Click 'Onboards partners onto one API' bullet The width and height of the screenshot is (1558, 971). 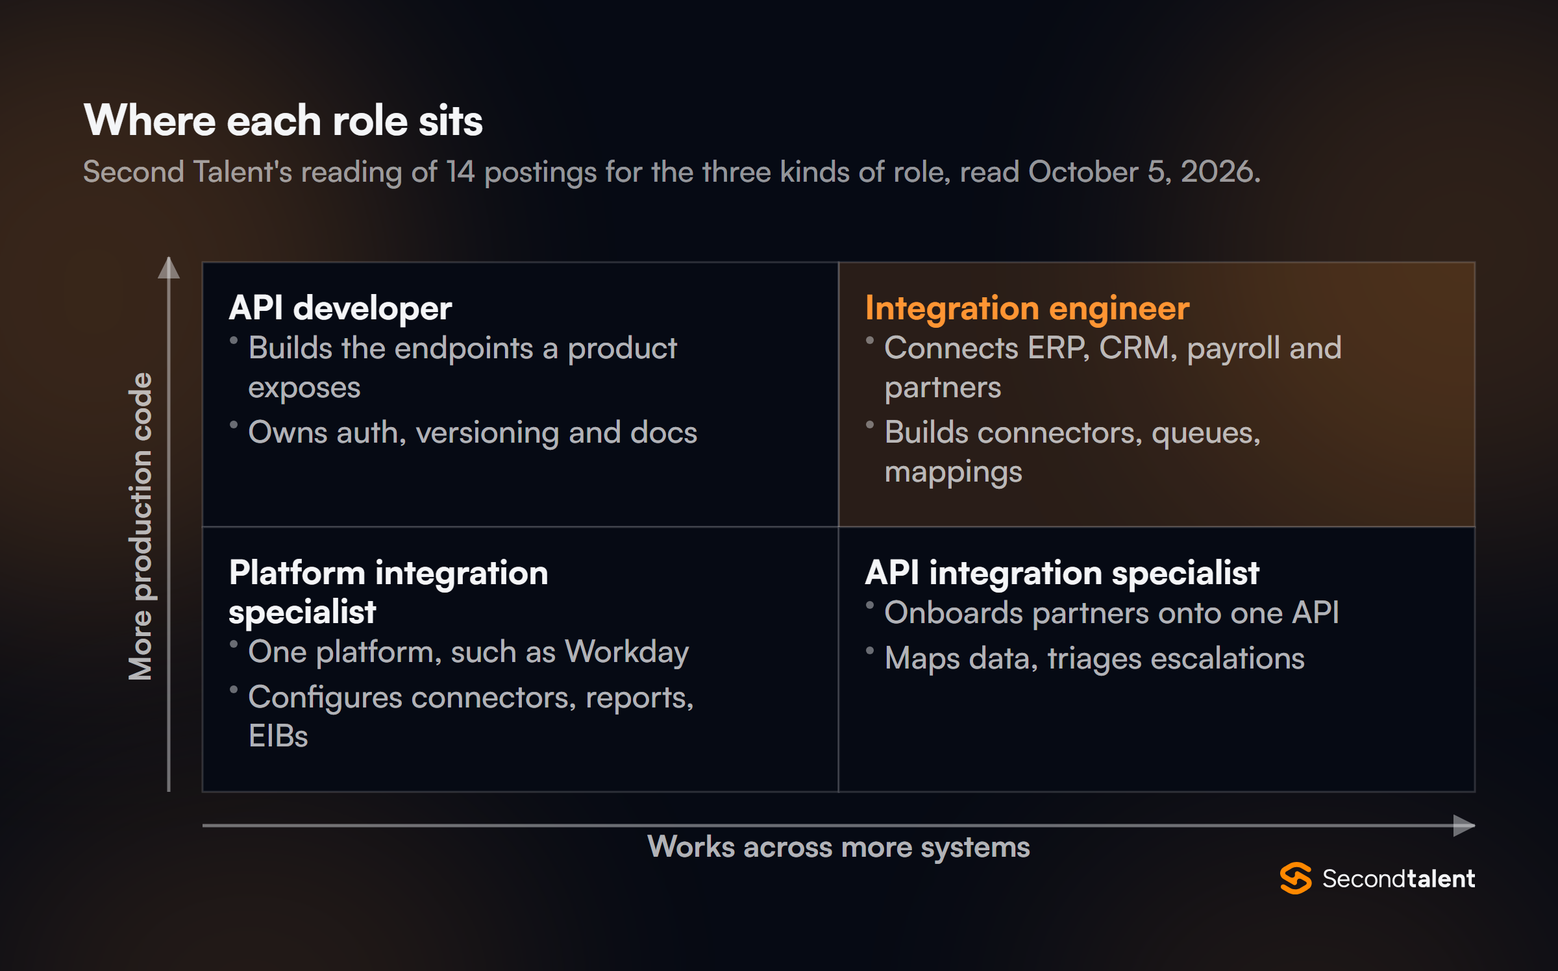point(1111,613)
